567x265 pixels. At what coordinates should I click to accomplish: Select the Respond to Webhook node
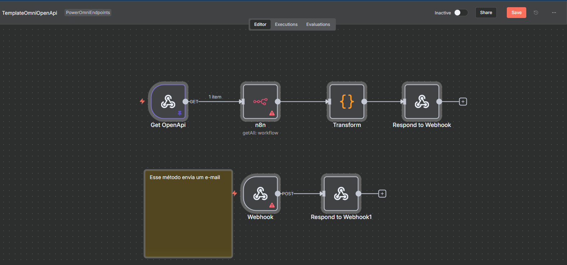tap(422, 102)
